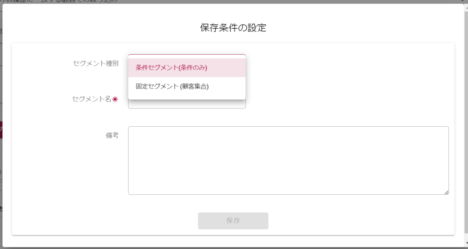Collapse the セグメント種別 dropdown via its top edge
The image size is (468, 249).
(x=186, y=56)
